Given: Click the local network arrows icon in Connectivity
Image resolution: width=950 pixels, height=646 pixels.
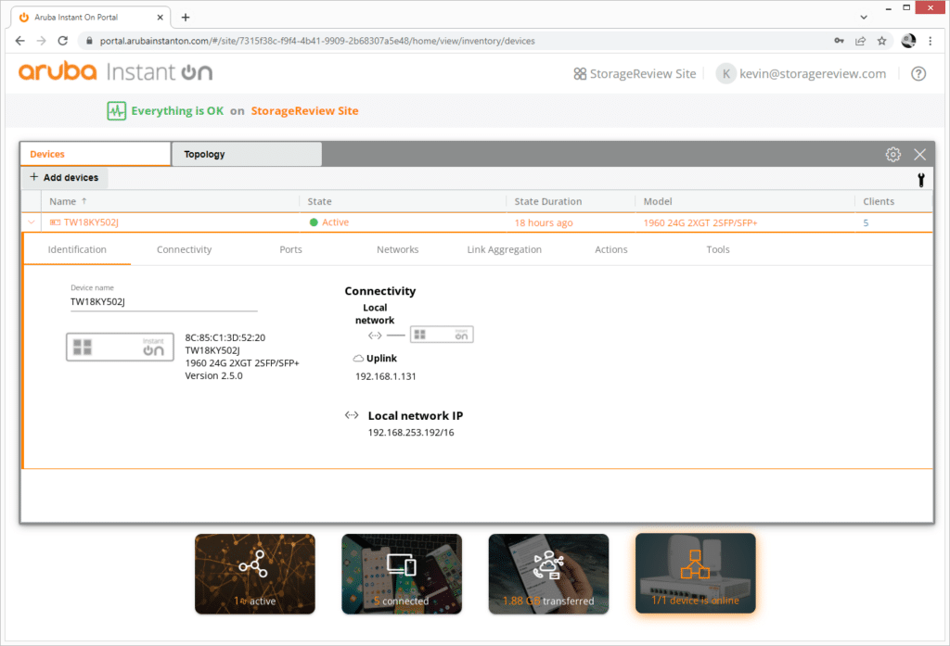Looking at the screenshot, I should pyautogui.click(x=375, y=335).
